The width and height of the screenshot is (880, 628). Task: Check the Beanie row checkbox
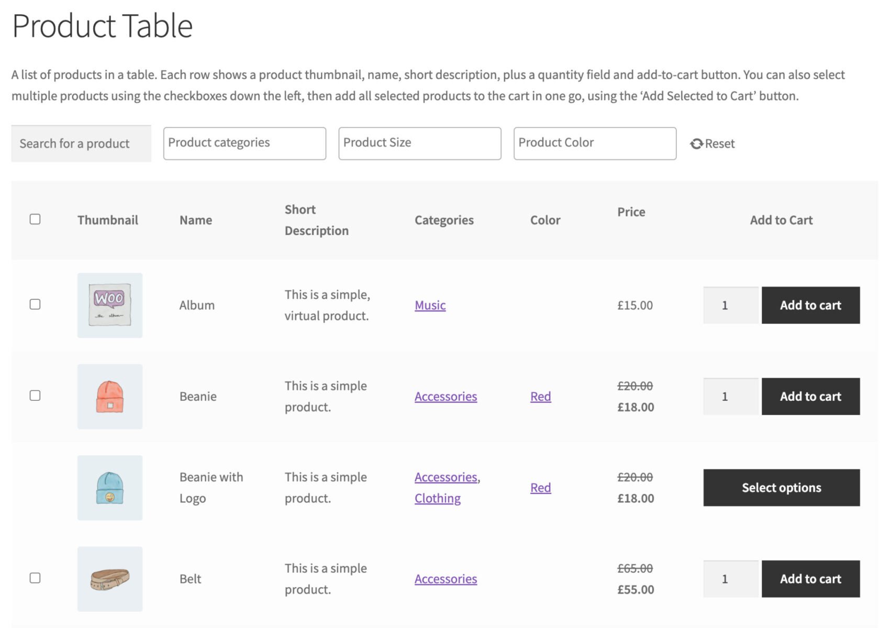[35, 396]
